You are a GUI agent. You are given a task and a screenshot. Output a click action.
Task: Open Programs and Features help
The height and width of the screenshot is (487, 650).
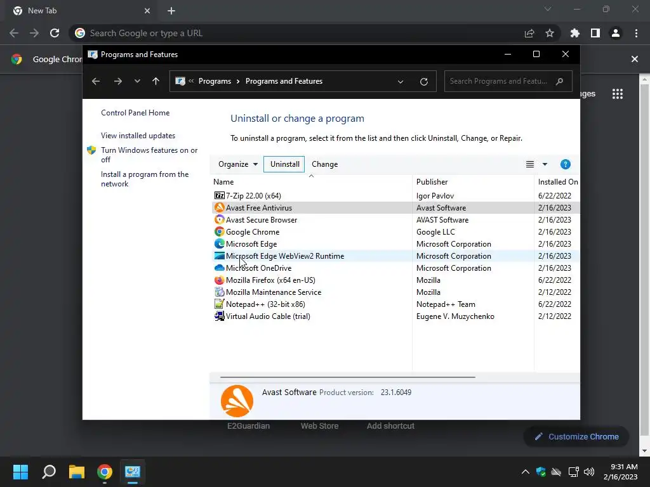[565, 164]
